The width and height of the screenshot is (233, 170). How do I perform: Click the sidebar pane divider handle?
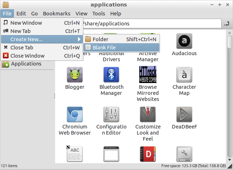(x=54, y=96)
